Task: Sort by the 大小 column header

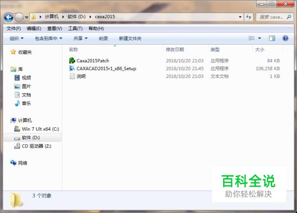Action: click(x=260, y=50)
